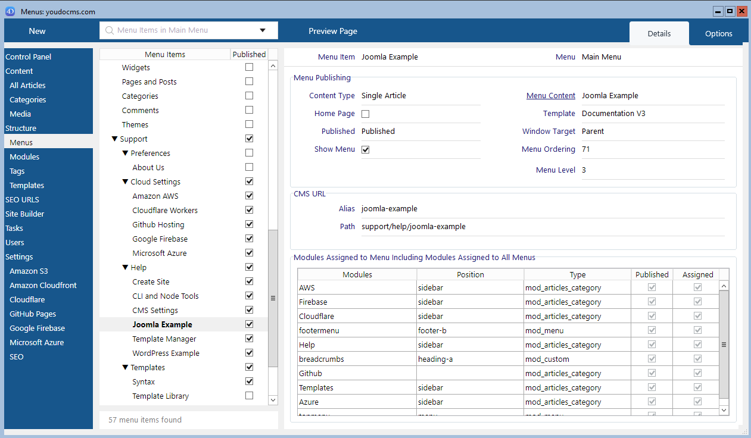Click scroll-up arrow in menu items list
This screenshot has width=751, height=438.
[273, 66]
